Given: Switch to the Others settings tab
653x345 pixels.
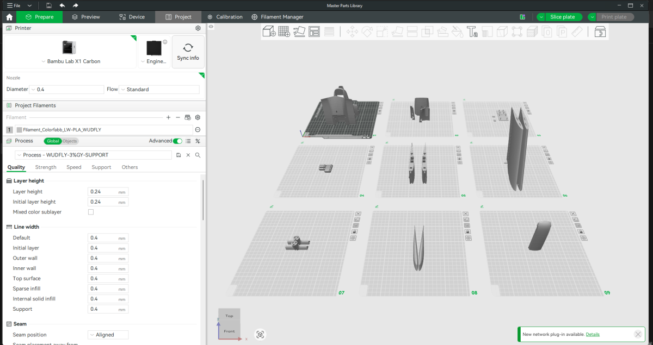Looking at the screenshot, I should click(130, 167).
